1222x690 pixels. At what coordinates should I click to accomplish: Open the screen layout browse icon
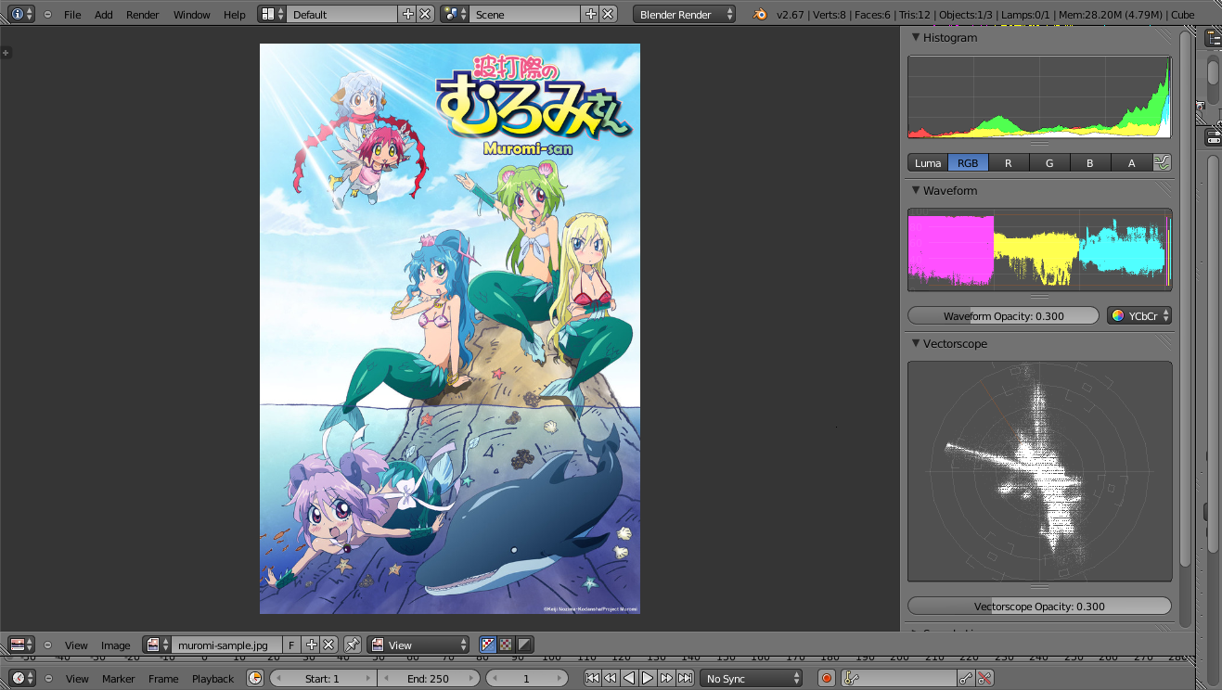pyautogui.click(x=271, y=14)
